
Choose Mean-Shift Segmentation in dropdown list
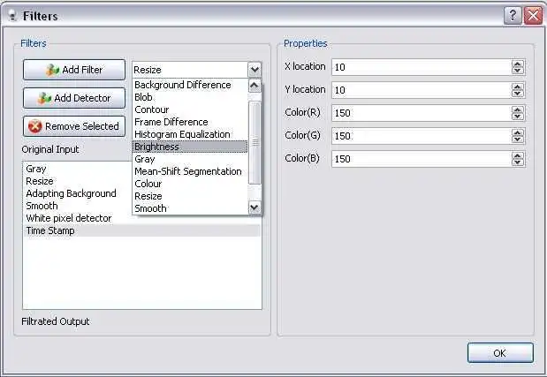point(190,171)
